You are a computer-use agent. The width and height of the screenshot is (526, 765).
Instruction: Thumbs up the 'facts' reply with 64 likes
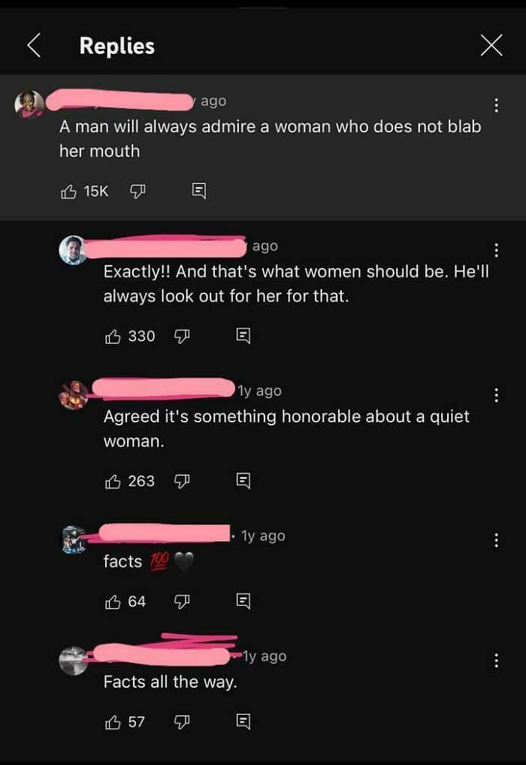(x=113, y=601)
